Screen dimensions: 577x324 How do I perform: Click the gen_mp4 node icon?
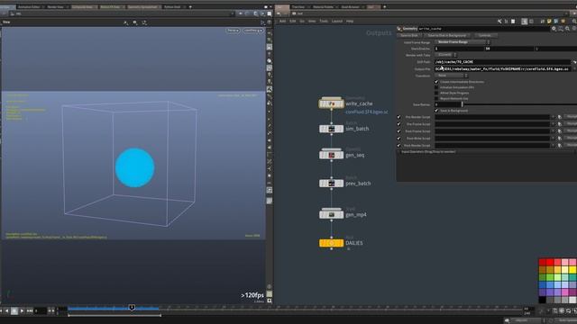point(331,214)
